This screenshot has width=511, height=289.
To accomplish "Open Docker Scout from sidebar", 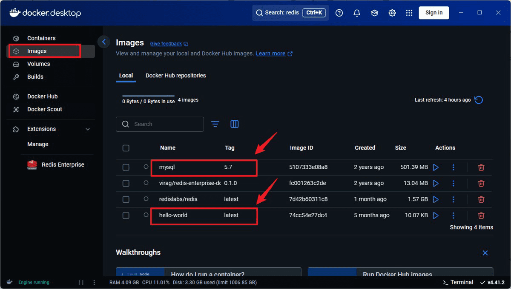I will pos(45,109).
